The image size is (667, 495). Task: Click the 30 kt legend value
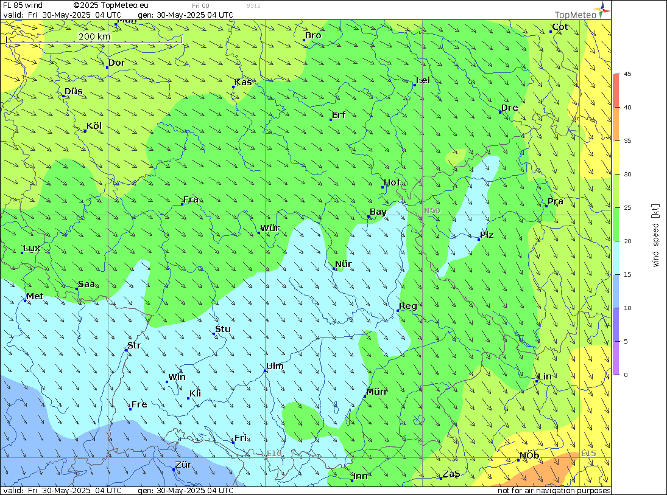(x=627, y=174)
